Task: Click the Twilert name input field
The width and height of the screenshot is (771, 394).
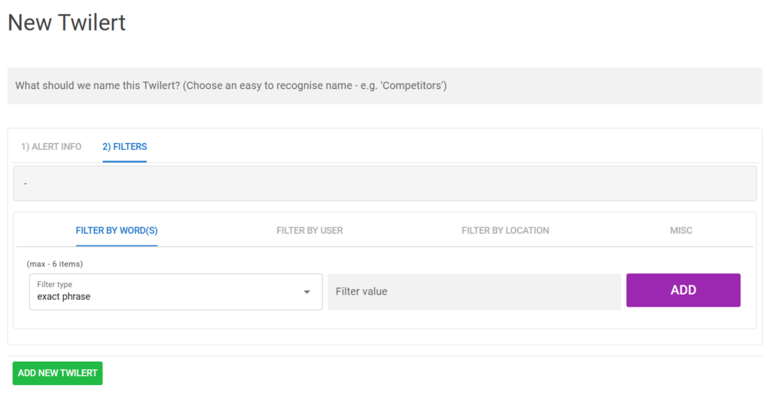Action: click(384, 86)
